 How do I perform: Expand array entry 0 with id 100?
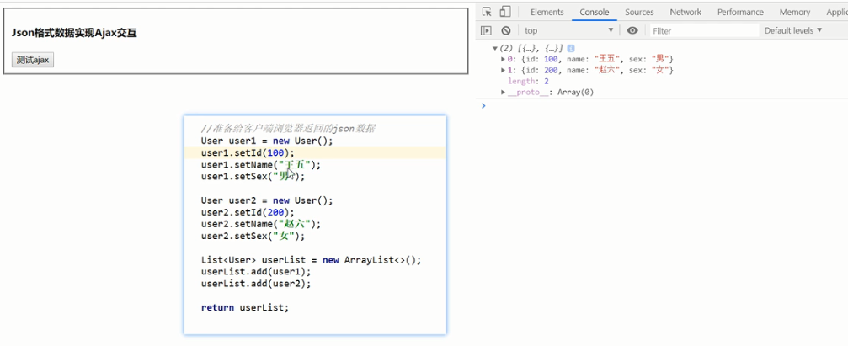(x=504, y=59)
